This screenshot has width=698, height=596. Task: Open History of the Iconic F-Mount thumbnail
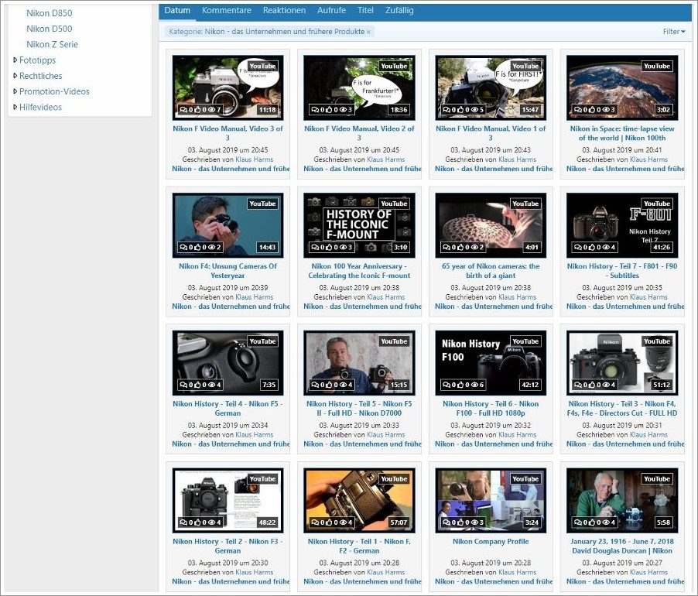(359, 225)
